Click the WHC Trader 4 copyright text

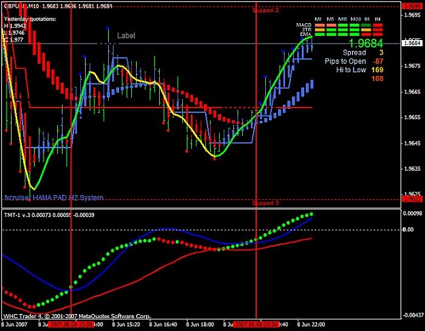coord(77,316)
